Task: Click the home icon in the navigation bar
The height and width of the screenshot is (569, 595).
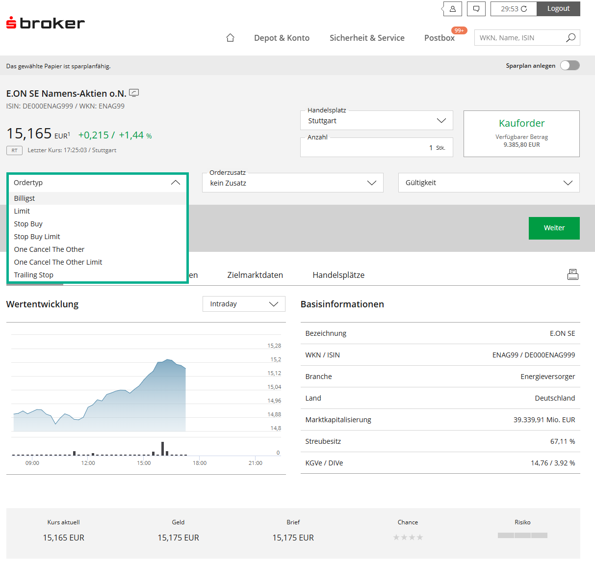Action: click(x=230, y=37)
